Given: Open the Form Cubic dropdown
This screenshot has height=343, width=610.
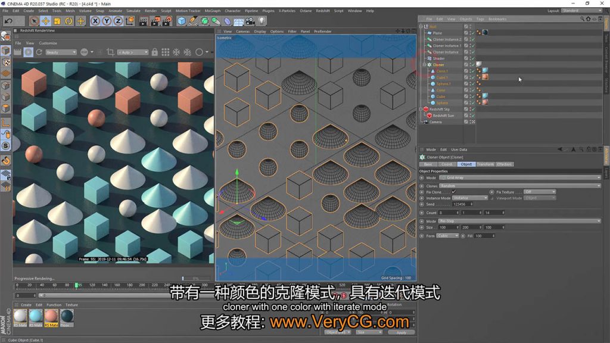Looking at the screenshot, I should [447, 236].
